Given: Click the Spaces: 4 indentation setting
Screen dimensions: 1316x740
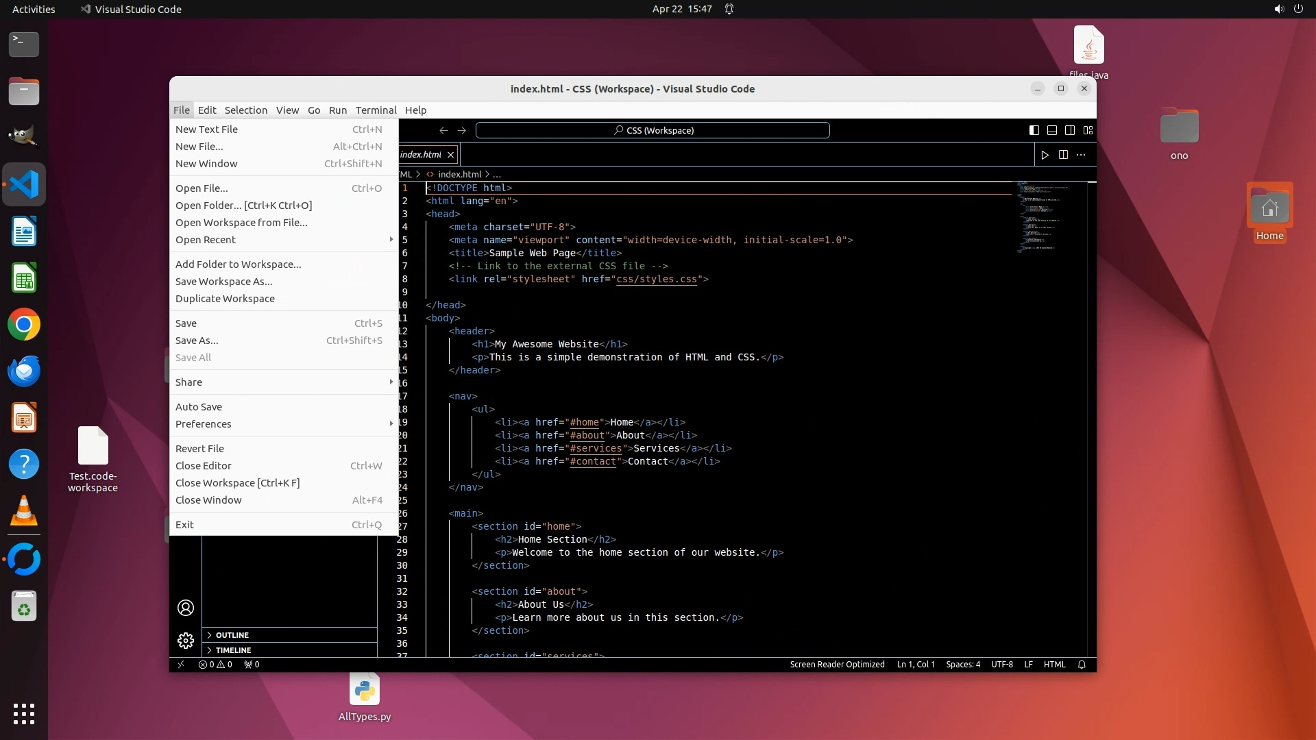Looking at the screenshot, I should (x=962, y=665).
